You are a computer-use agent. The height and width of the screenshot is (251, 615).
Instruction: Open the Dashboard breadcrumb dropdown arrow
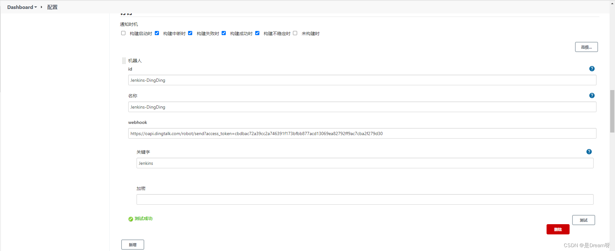[36, 7]
